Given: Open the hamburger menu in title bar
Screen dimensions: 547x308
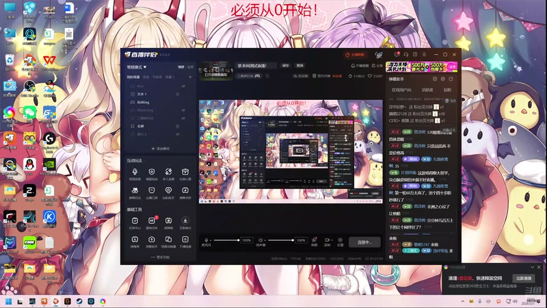Looking at the screenshot, I should 424,55.
